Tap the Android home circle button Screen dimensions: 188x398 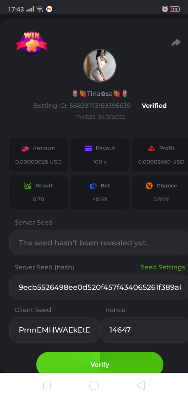(x=94, y=385)
